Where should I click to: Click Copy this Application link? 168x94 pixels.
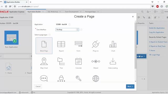[156, 32]
